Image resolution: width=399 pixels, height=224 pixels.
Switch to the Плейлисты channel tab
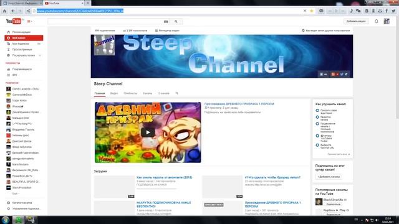pos(130,93)
